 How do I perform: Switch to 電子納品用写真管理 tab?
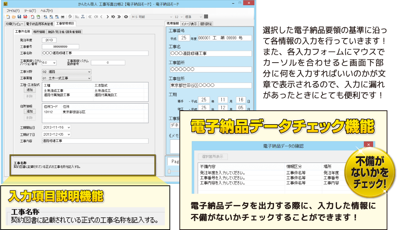point(39,24)
